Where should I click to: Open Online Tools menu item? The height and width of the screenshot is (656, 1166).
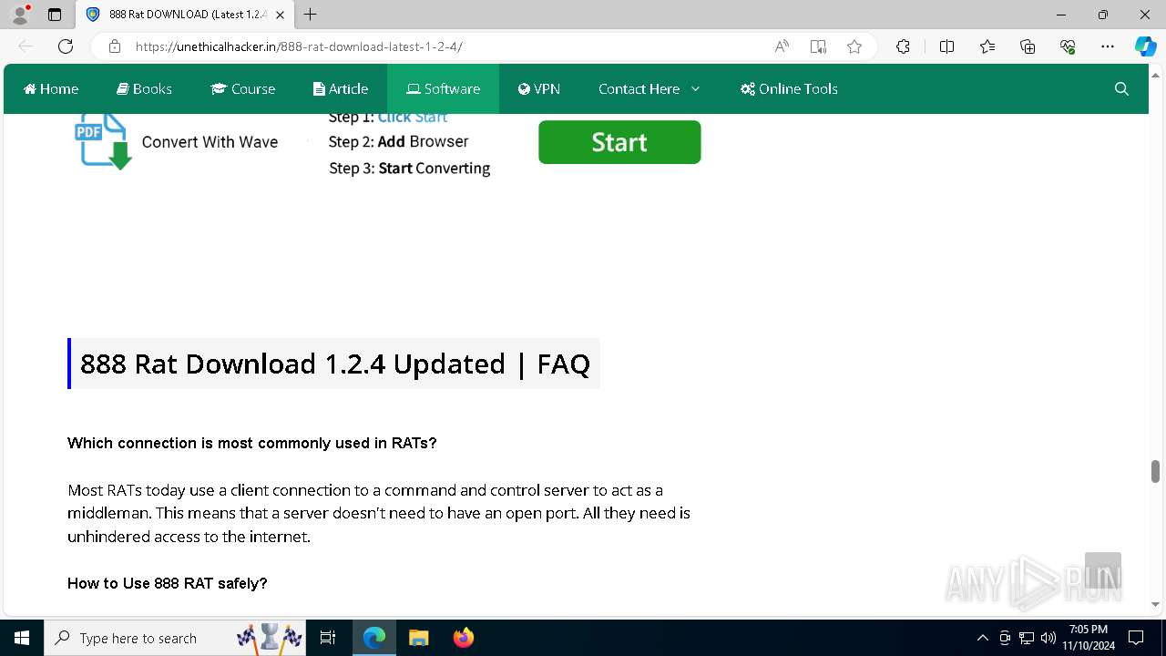[789, 88]
